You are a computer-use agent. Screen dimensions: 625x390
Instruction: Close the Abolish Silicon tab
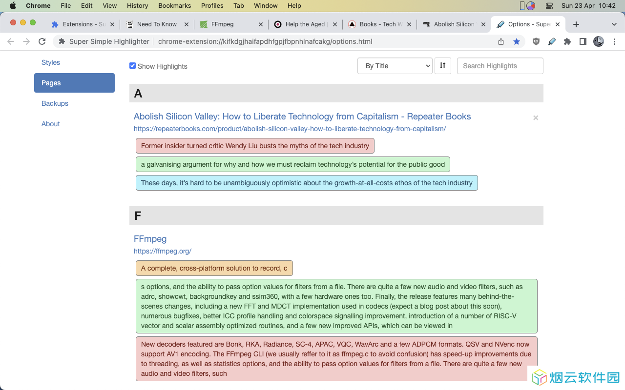click(x=483, y=24)
